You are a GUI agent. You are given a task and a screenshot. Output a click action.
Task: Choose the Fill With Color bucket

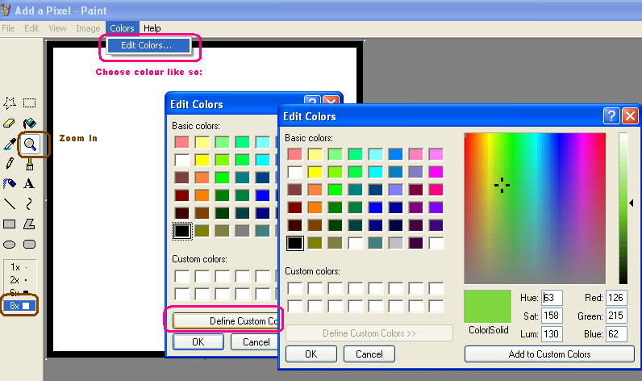click(30, 124)
